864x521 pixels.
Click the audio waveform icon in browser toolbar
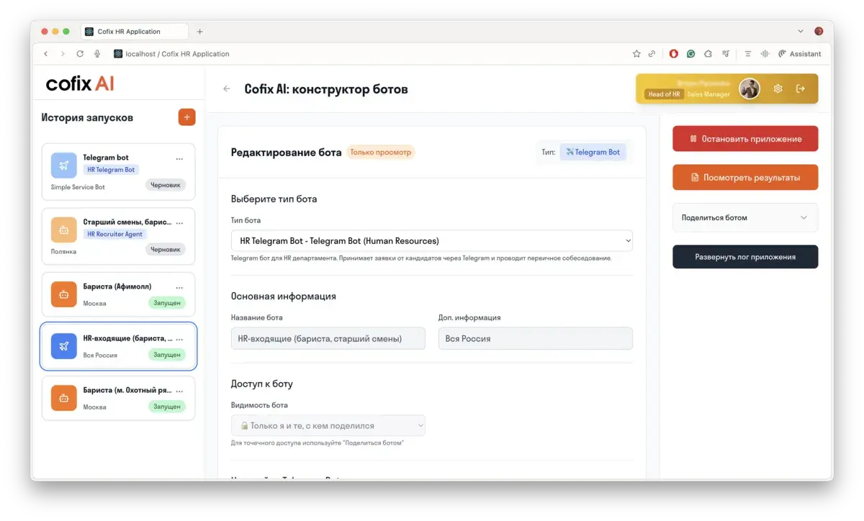click(765, 54)
